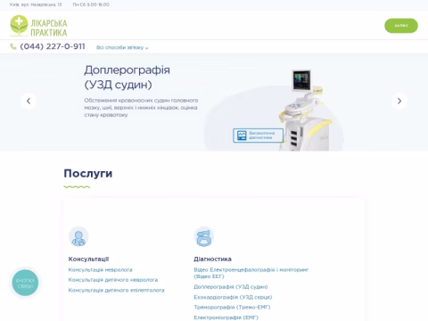
Task: Click the Консультації doctor icon
Action: point(78,236)
